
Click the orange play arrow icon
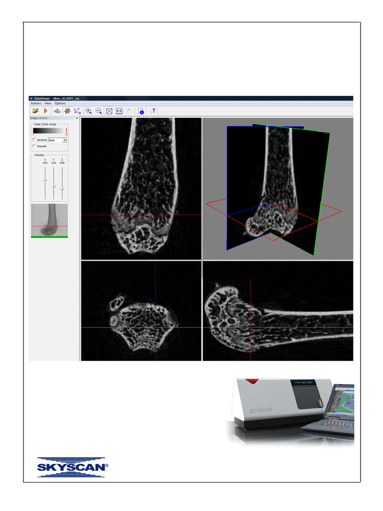pos(45,111)
